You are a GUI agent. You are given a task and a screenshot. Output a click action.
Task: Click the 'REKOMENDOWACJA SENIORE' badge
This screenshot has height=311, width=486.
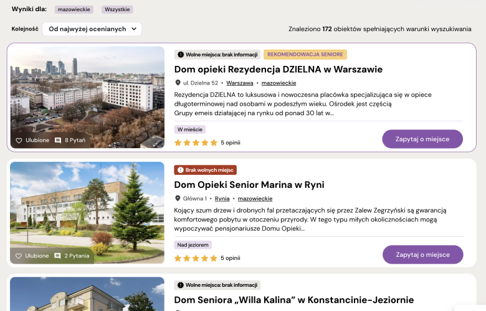(305, 55)
